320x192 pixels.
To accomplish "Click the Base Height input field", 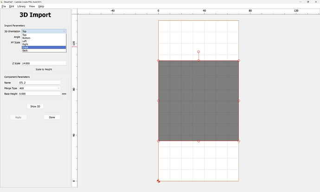I will [39, 94].
